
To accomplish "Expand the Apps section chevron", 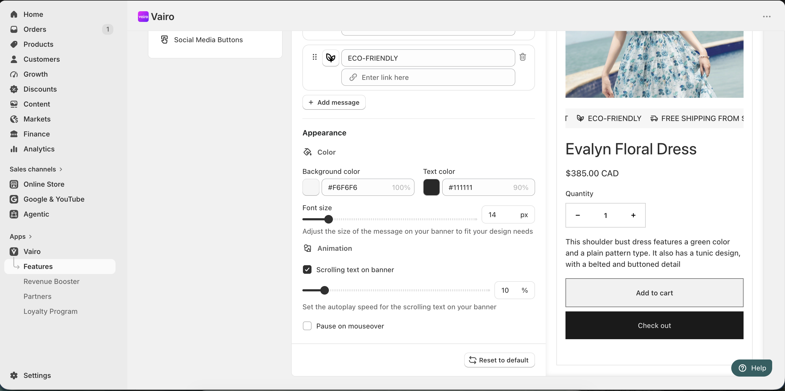I will point(30,237).
